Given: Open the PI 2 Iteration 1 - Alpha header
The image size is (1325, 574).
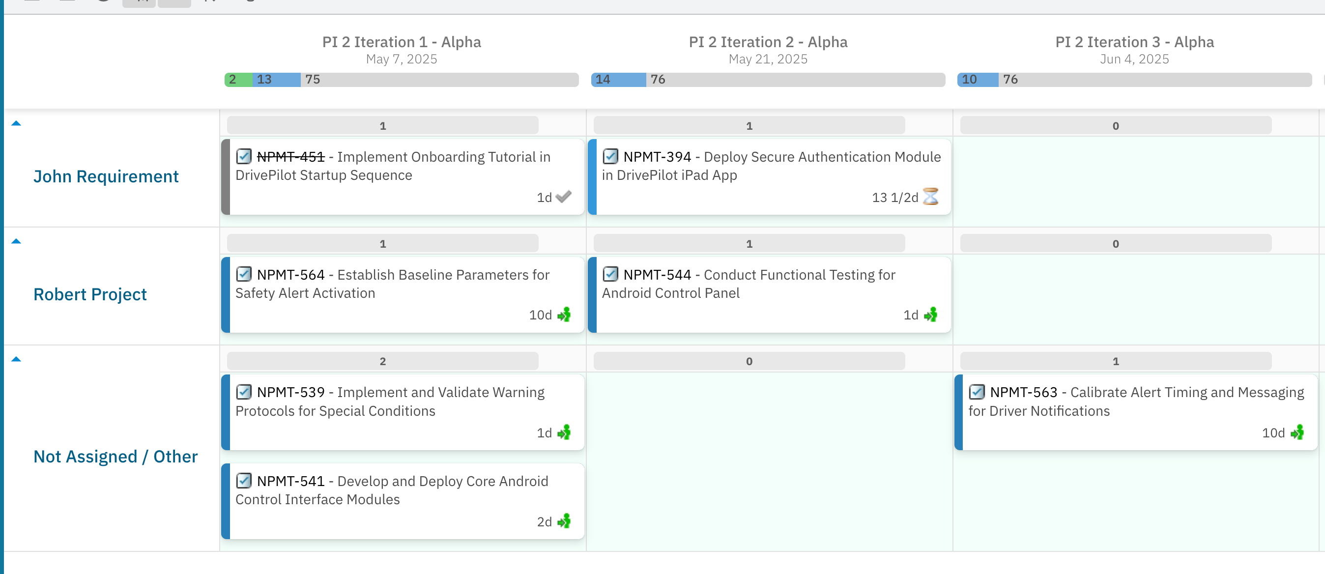Looking at the screenshot, I should coord(401,42).
